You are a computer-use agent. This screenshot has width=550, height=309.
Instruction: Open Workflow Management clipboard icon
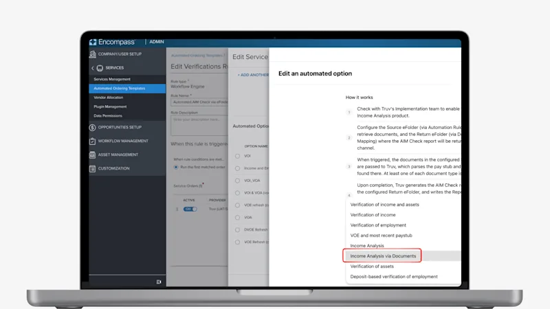click(x=92, y=141)
